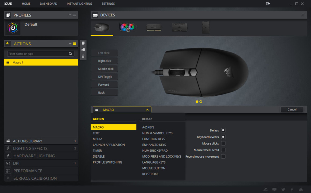Open the Devices panel options icon
Screen dimensions: 311x193
click(303, 15)
